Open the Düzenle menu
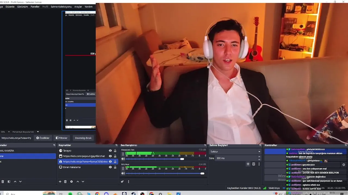 pyautogui.click(x=10, y=6)
